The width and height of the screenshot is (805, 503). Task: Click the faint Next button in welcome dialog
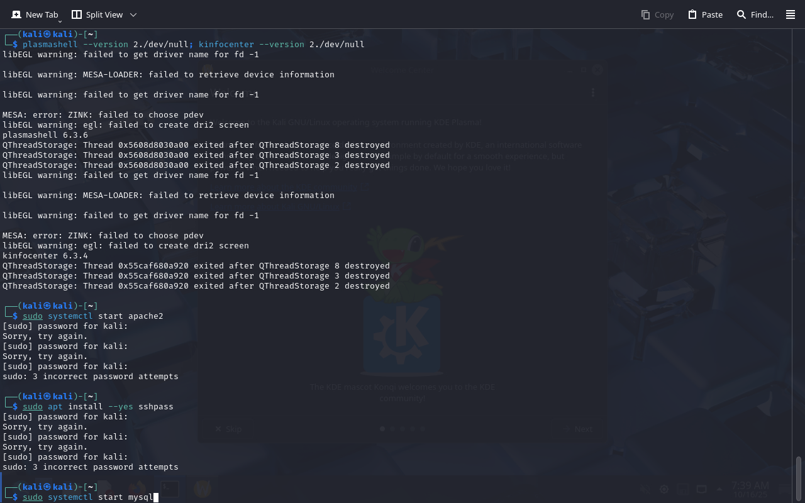(x=578, y=429)
